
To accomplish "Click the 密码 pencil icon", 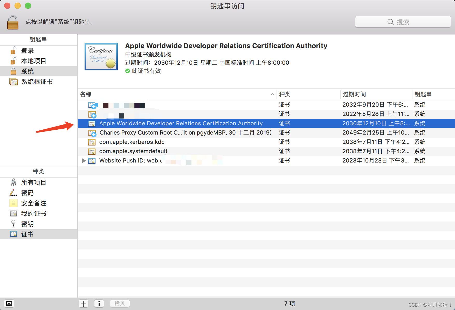I will pos(13,193).
